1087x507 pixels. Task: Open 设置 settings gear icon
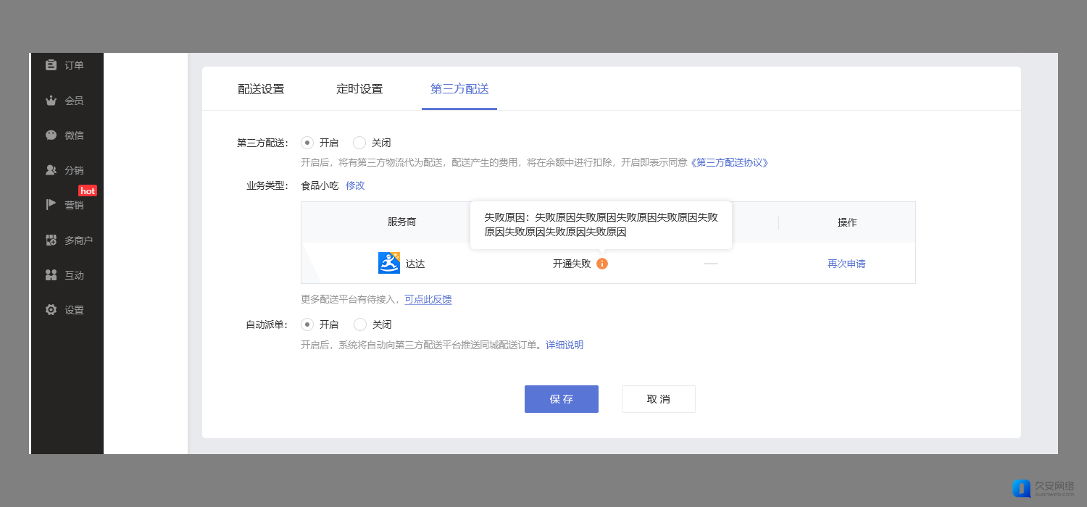point(51,310)
